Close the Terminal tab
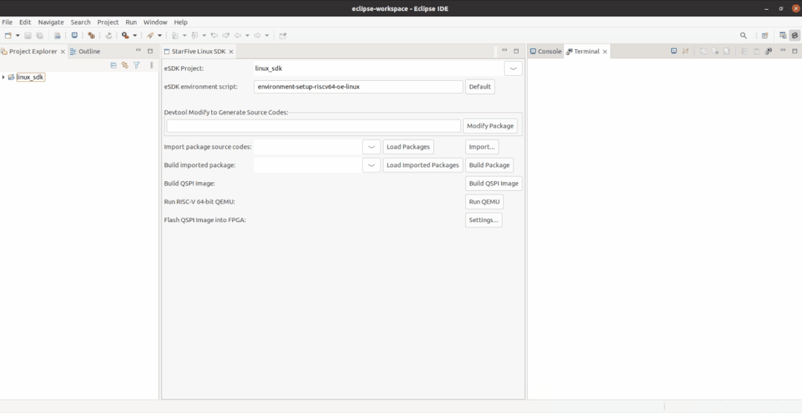Viewport: 802px width, 413px height. pos(605,52)
